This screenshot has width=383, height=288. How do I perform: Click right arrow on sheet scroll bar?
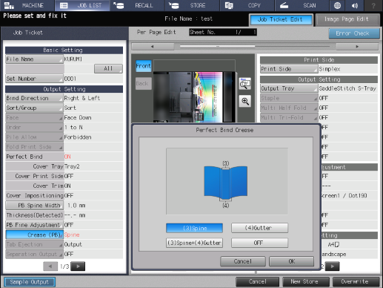coord(357,46)
